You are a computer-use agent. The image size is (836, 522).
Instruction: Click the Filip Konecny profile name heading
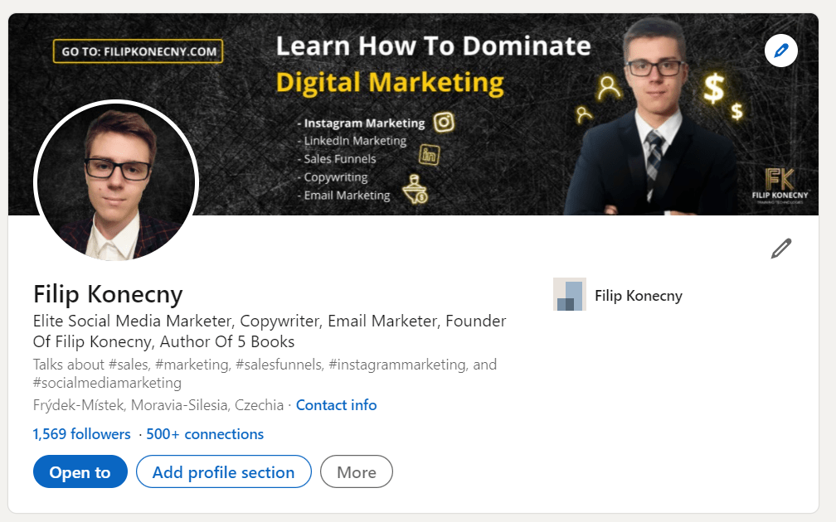(x=108, y=294)
